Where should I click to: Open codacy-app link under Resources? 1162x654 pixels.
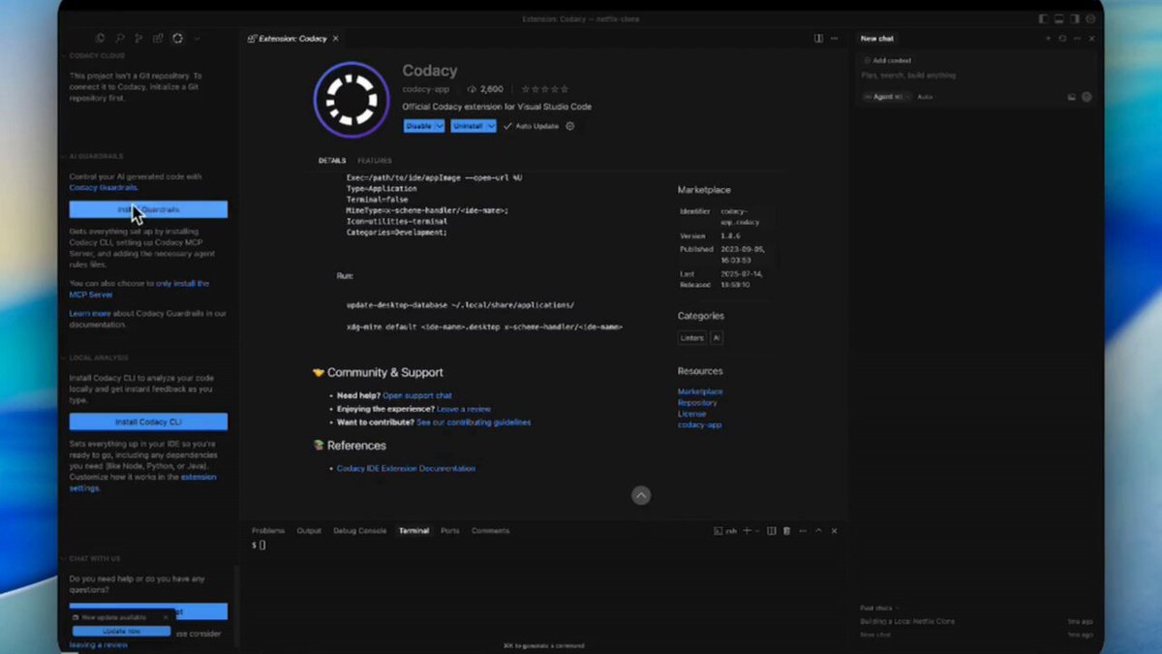699,424
